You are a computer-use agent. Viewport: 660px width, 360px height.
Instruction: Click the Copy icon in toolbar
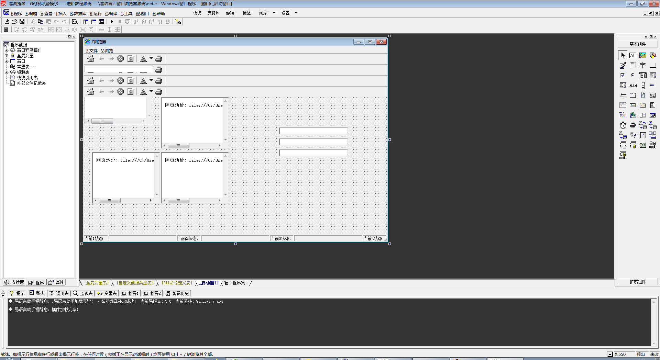coord(41,21)
